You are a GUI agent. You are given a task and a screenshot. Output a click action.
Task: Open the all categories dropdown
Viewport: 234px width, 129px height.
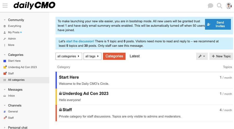click(x=69, y=56)
